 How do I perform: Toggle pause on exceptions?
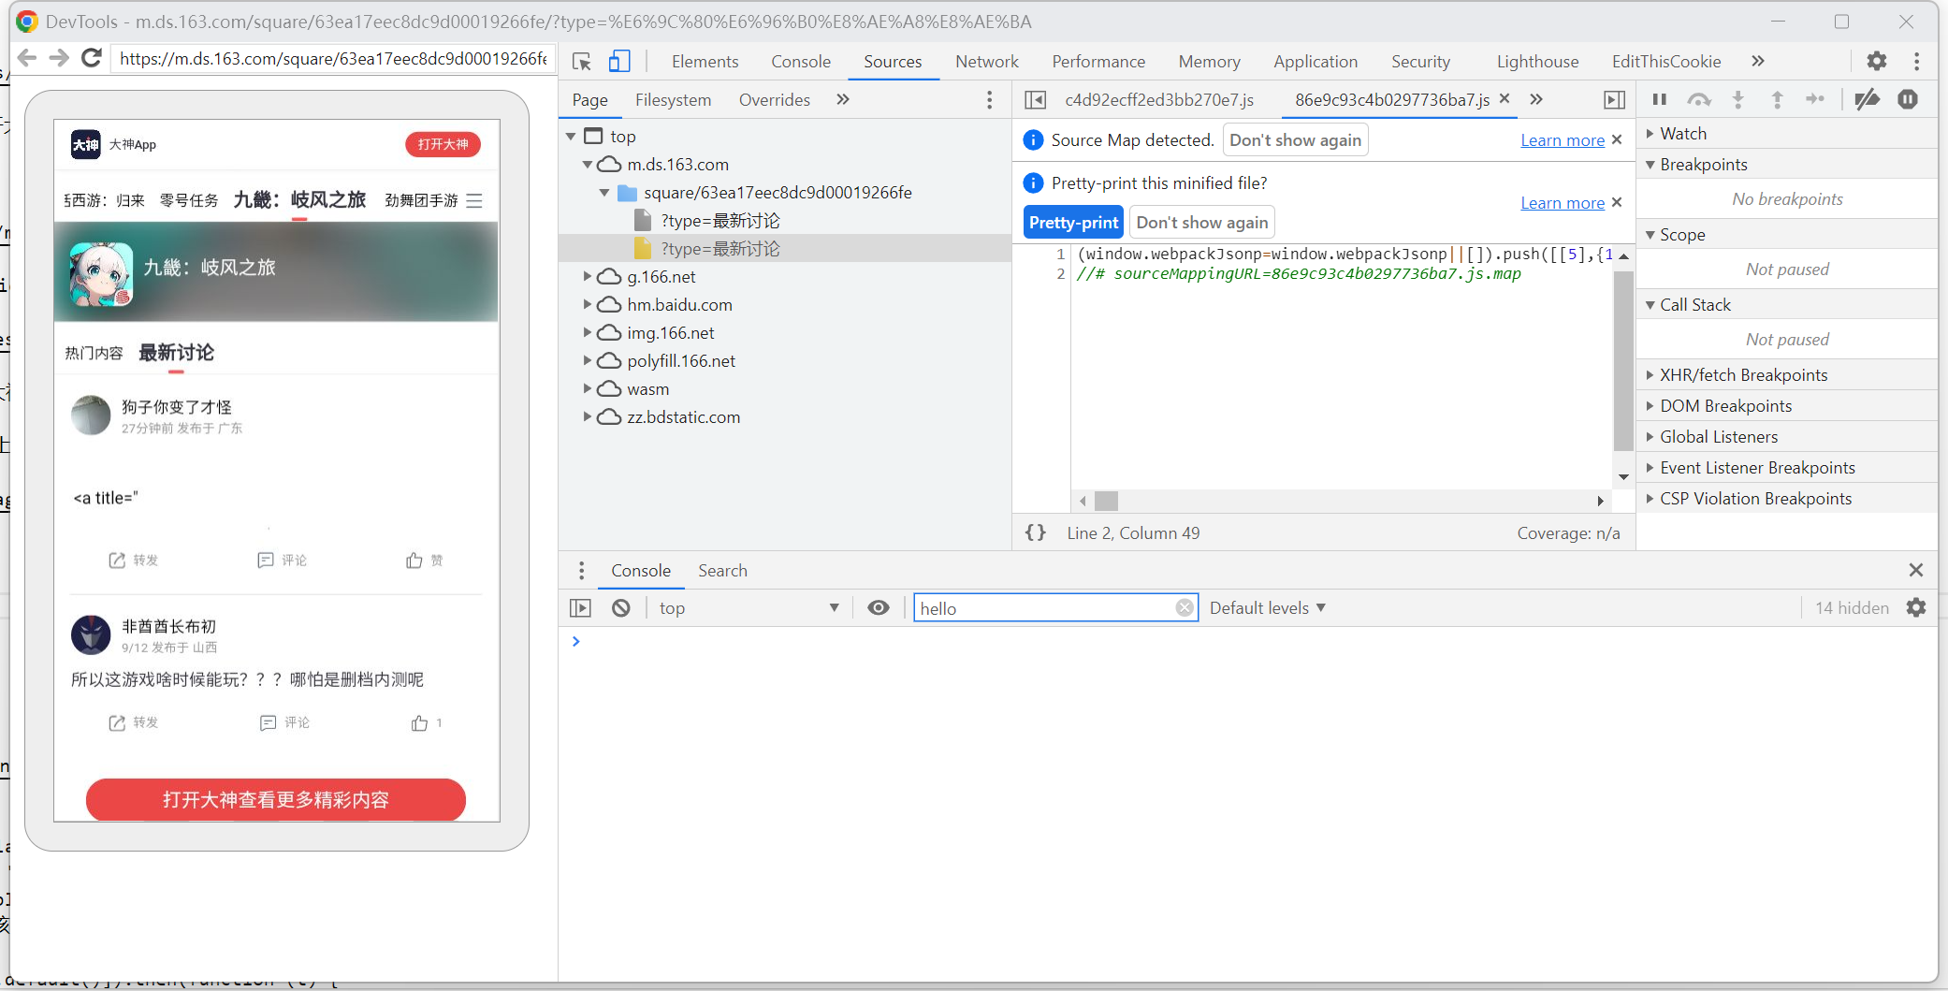[1908, 99]
